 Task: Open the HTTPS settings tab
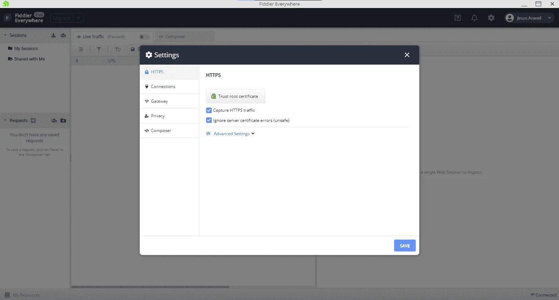tap(169, 72)
